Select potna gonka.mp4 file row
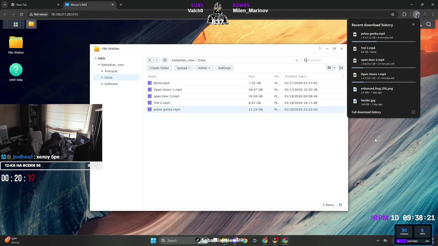 [x=245, y=109]
